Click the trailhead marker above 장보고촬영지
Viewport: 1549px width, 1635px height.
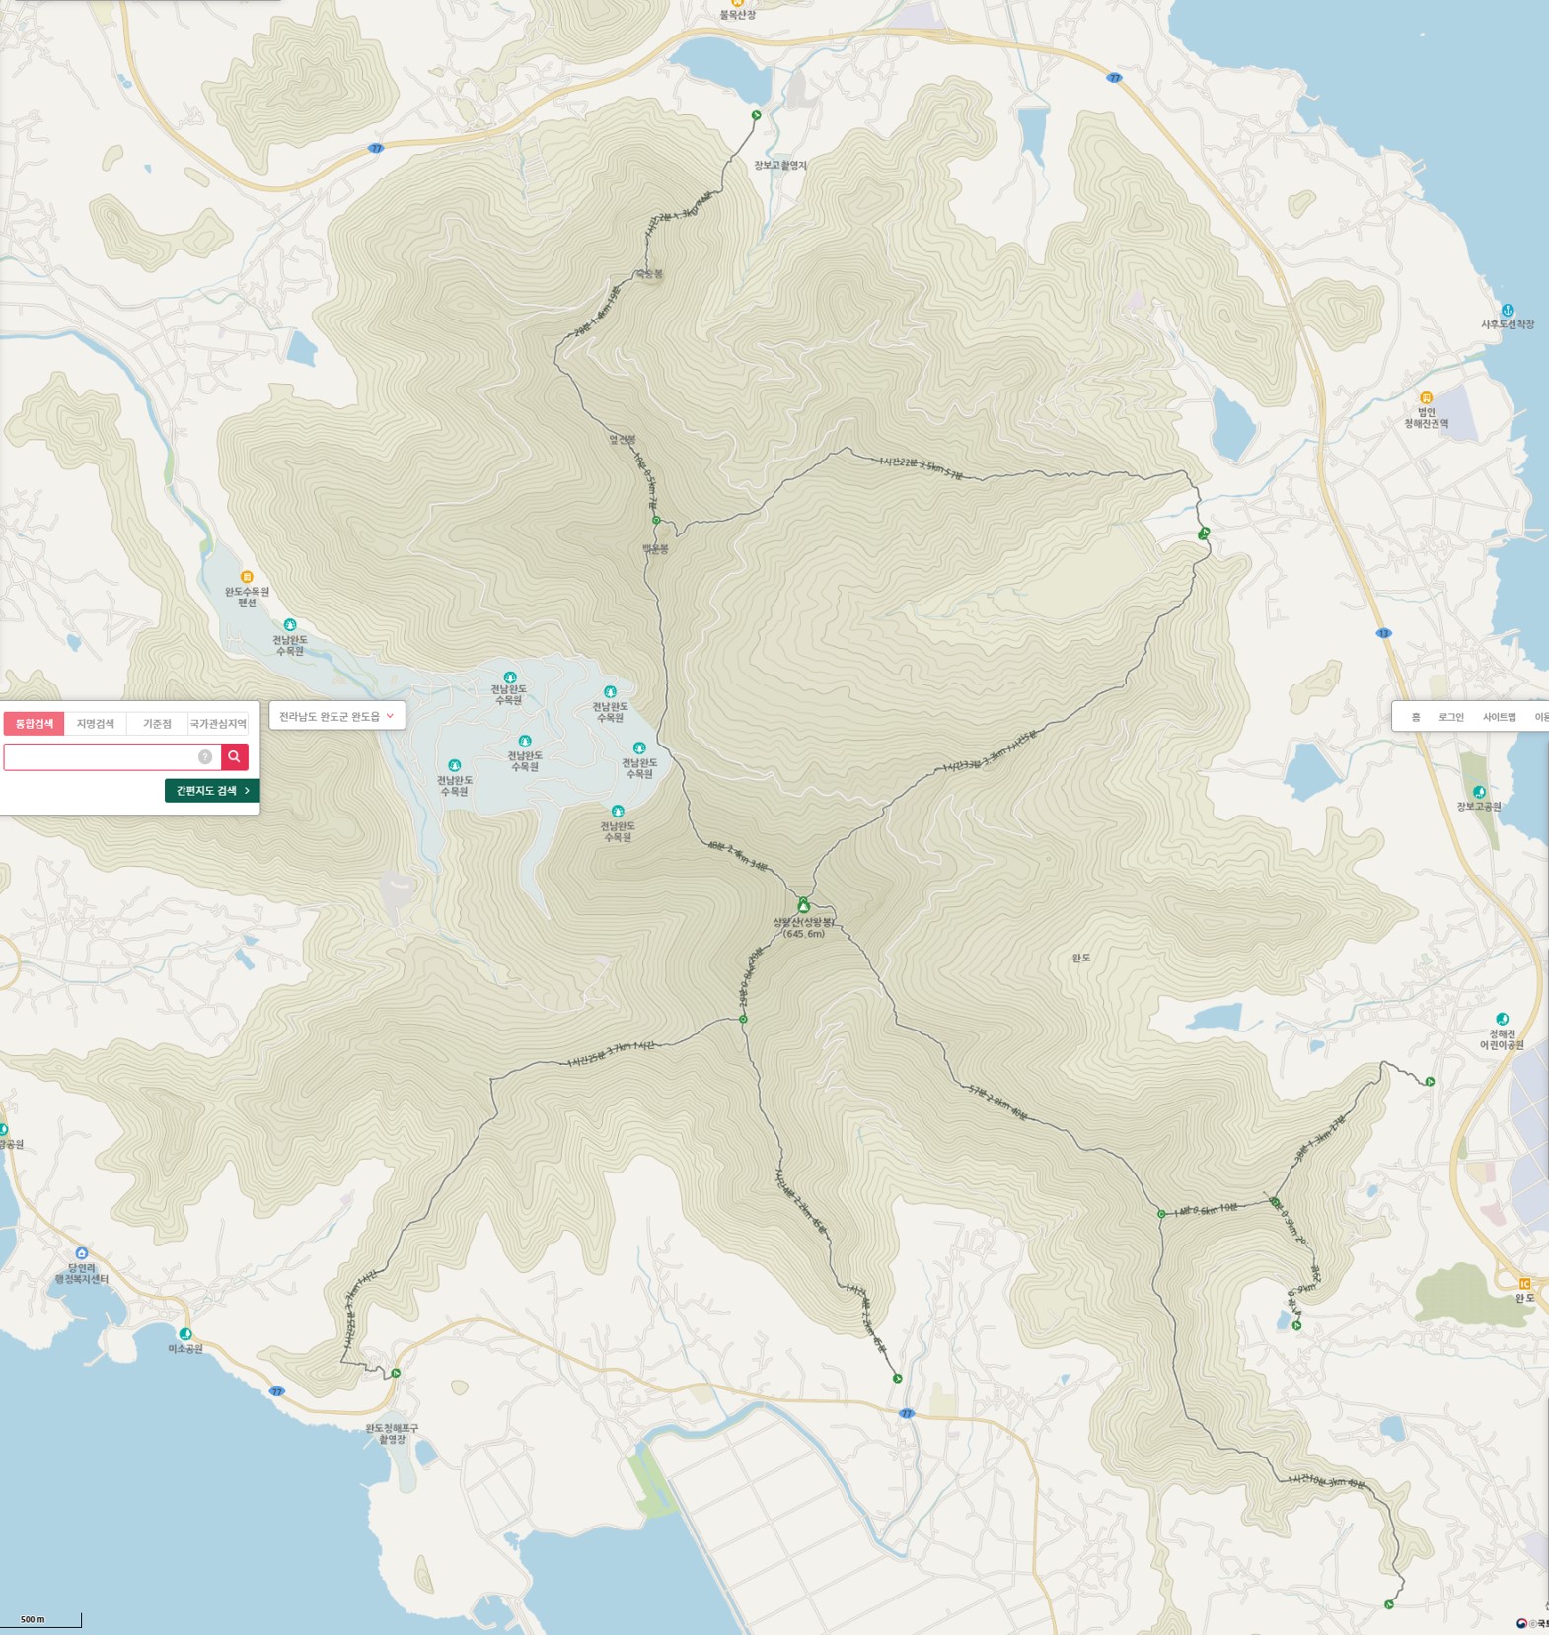click(x=756, y=116)
